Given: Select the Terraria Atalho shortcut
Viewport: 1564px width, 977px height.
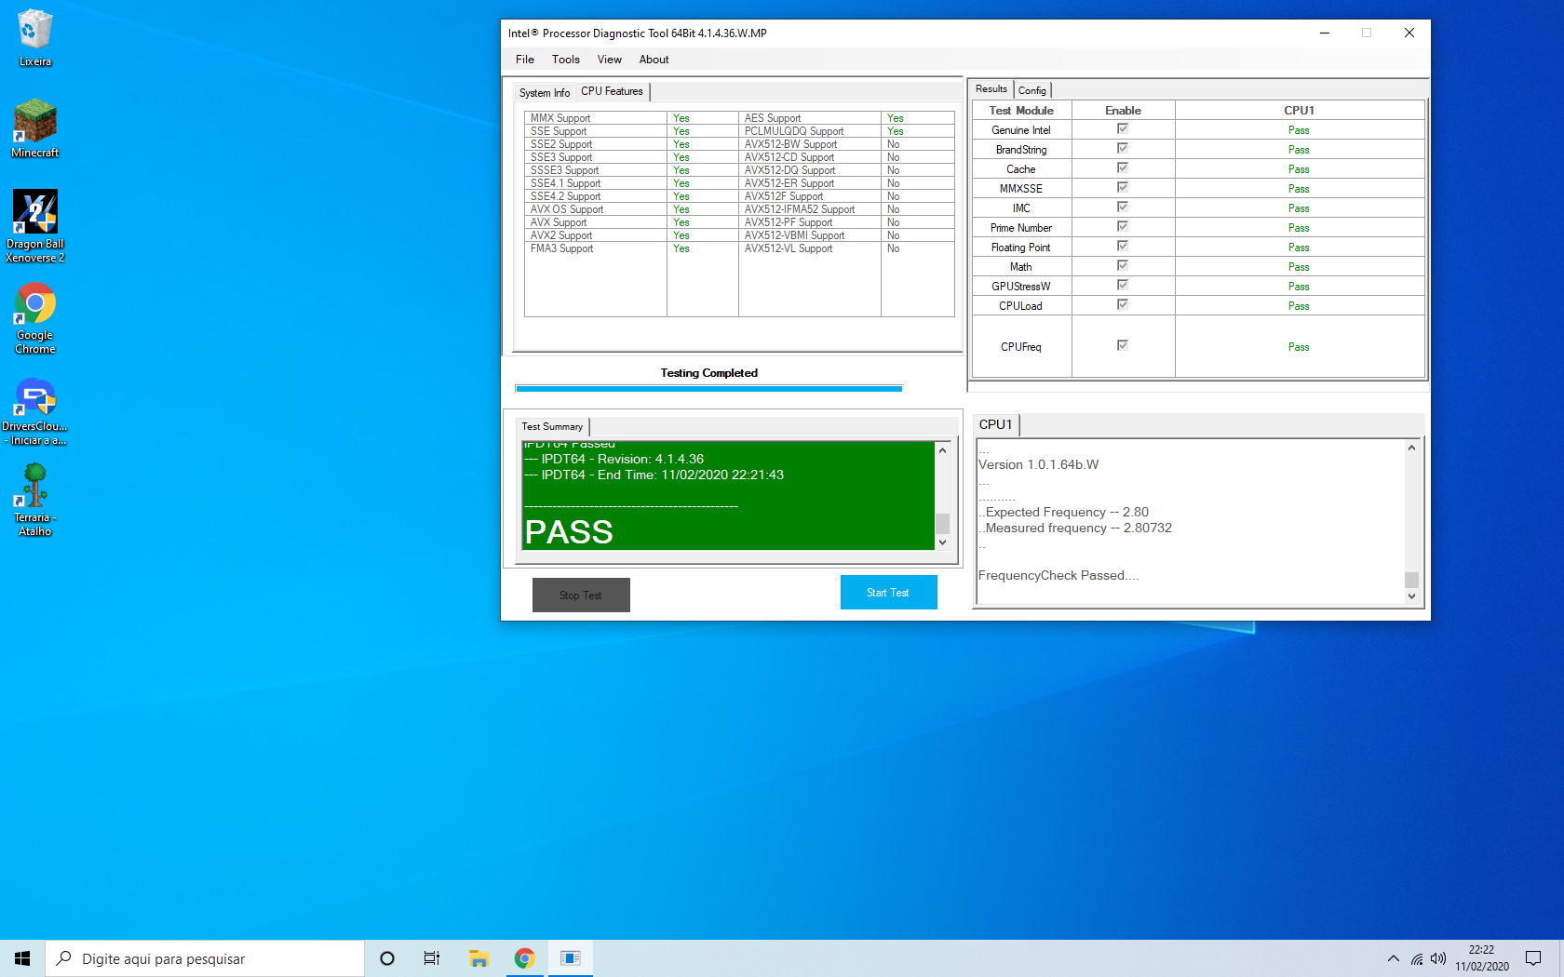Looking at the screenshot, I should [x=35, y=500].
